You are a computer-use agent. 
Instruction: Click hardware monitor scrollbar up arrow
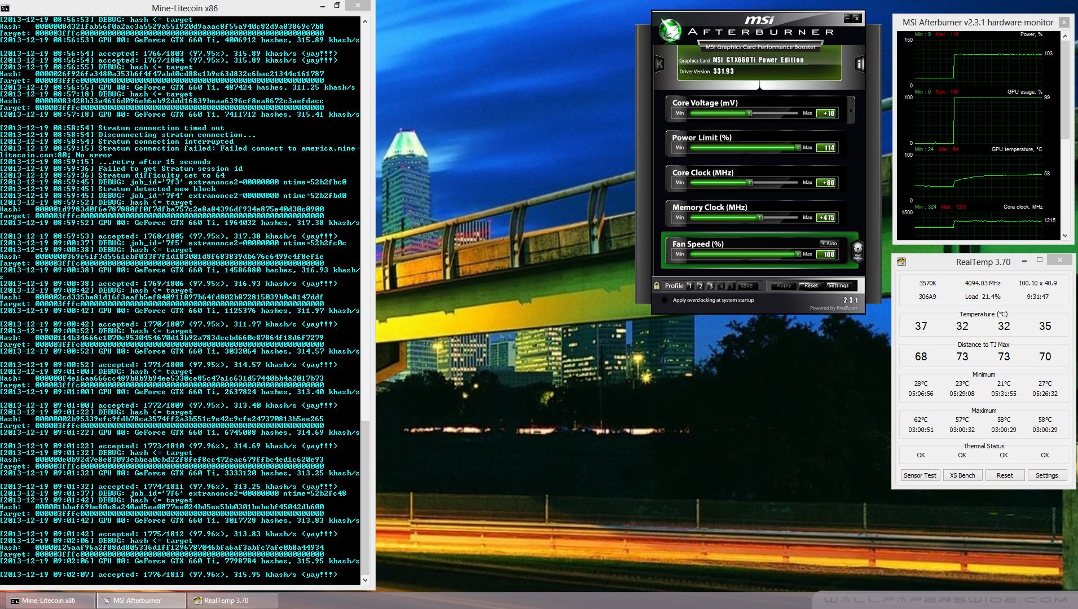[x=1065, y=36]
